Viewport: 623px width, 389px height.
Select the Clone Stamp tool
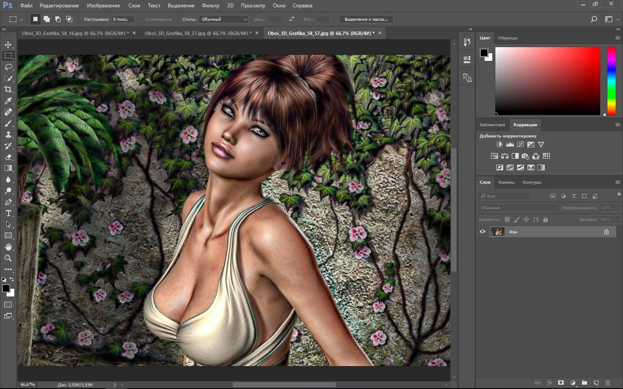[x=8, y=134]
